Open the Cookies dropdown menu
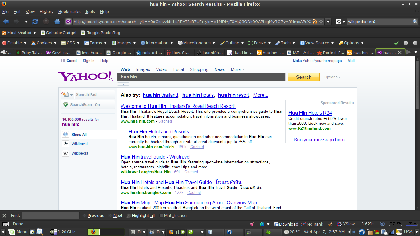Viewport: 420px width, 236px height. point(44,43)
